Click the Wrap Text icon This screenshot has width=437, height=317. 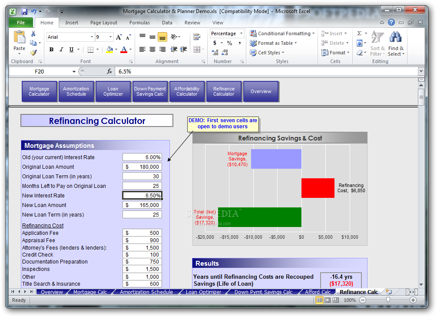[x=197, y=37]
